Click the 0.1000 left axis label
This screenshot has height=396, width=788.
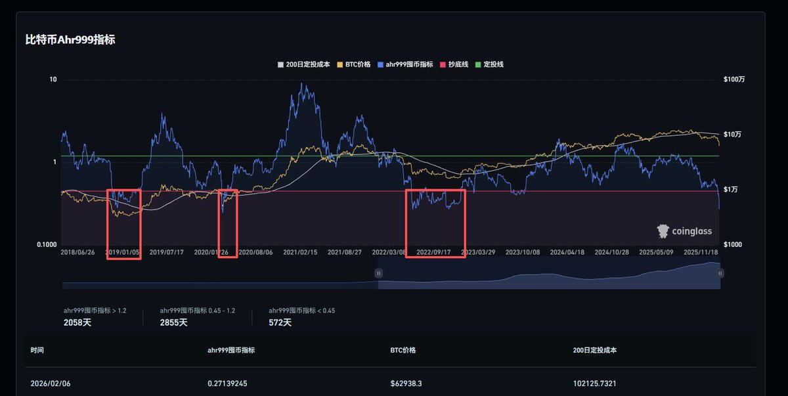tap(46, 244)
